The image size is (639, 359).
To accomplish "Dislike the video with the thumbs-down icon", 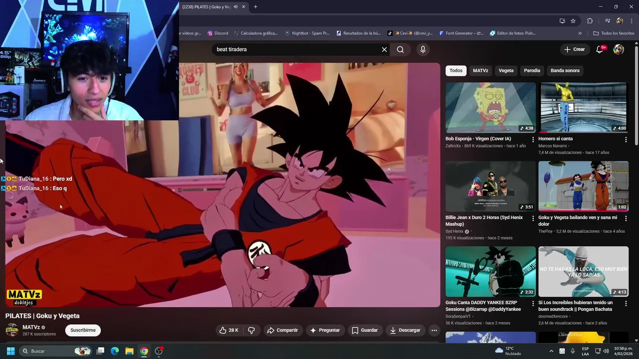I will point(252,330).
